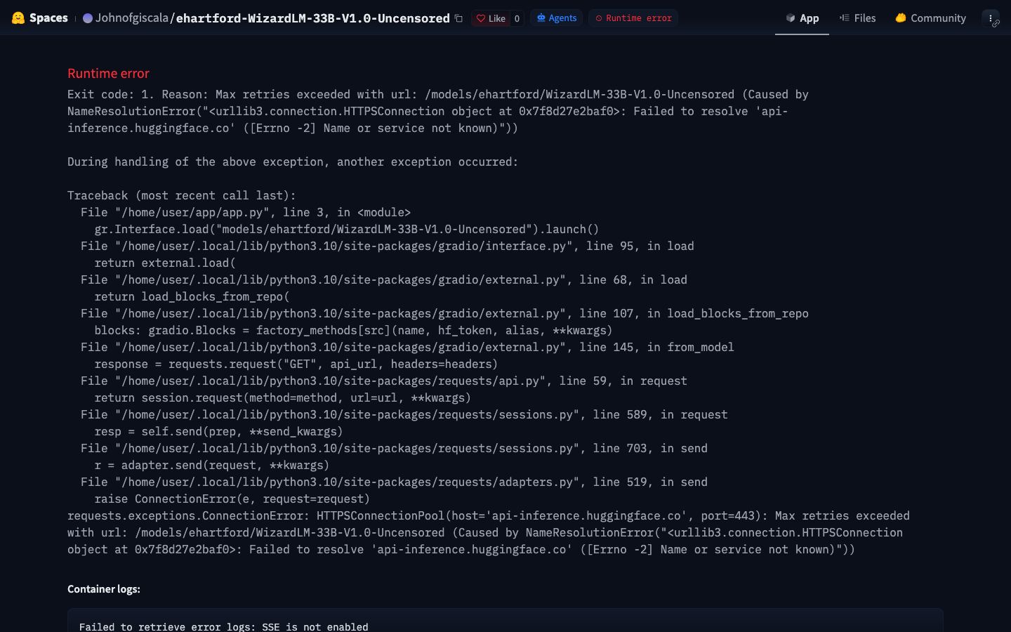The width and height of the screenshot is (1011, 632).
Task: Click the 'Failed to retrieve error logs' message
Action: point(223,626)
